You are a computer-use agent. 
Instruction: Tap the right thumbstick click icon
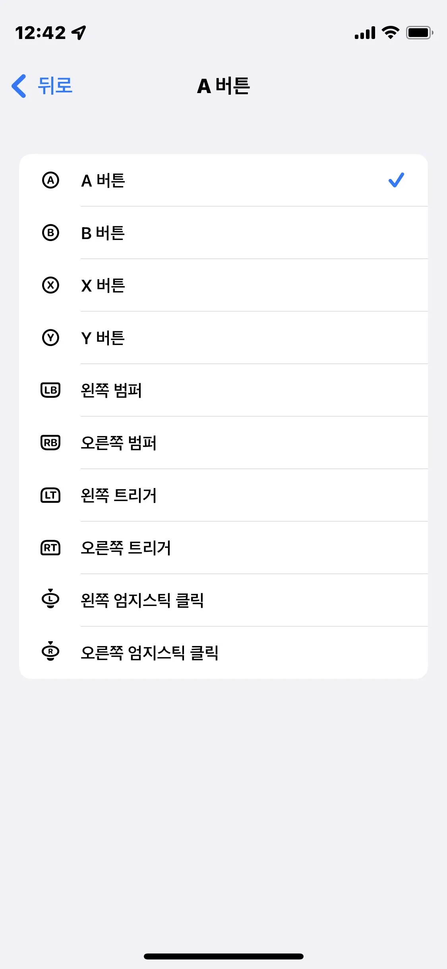point(50,652)
